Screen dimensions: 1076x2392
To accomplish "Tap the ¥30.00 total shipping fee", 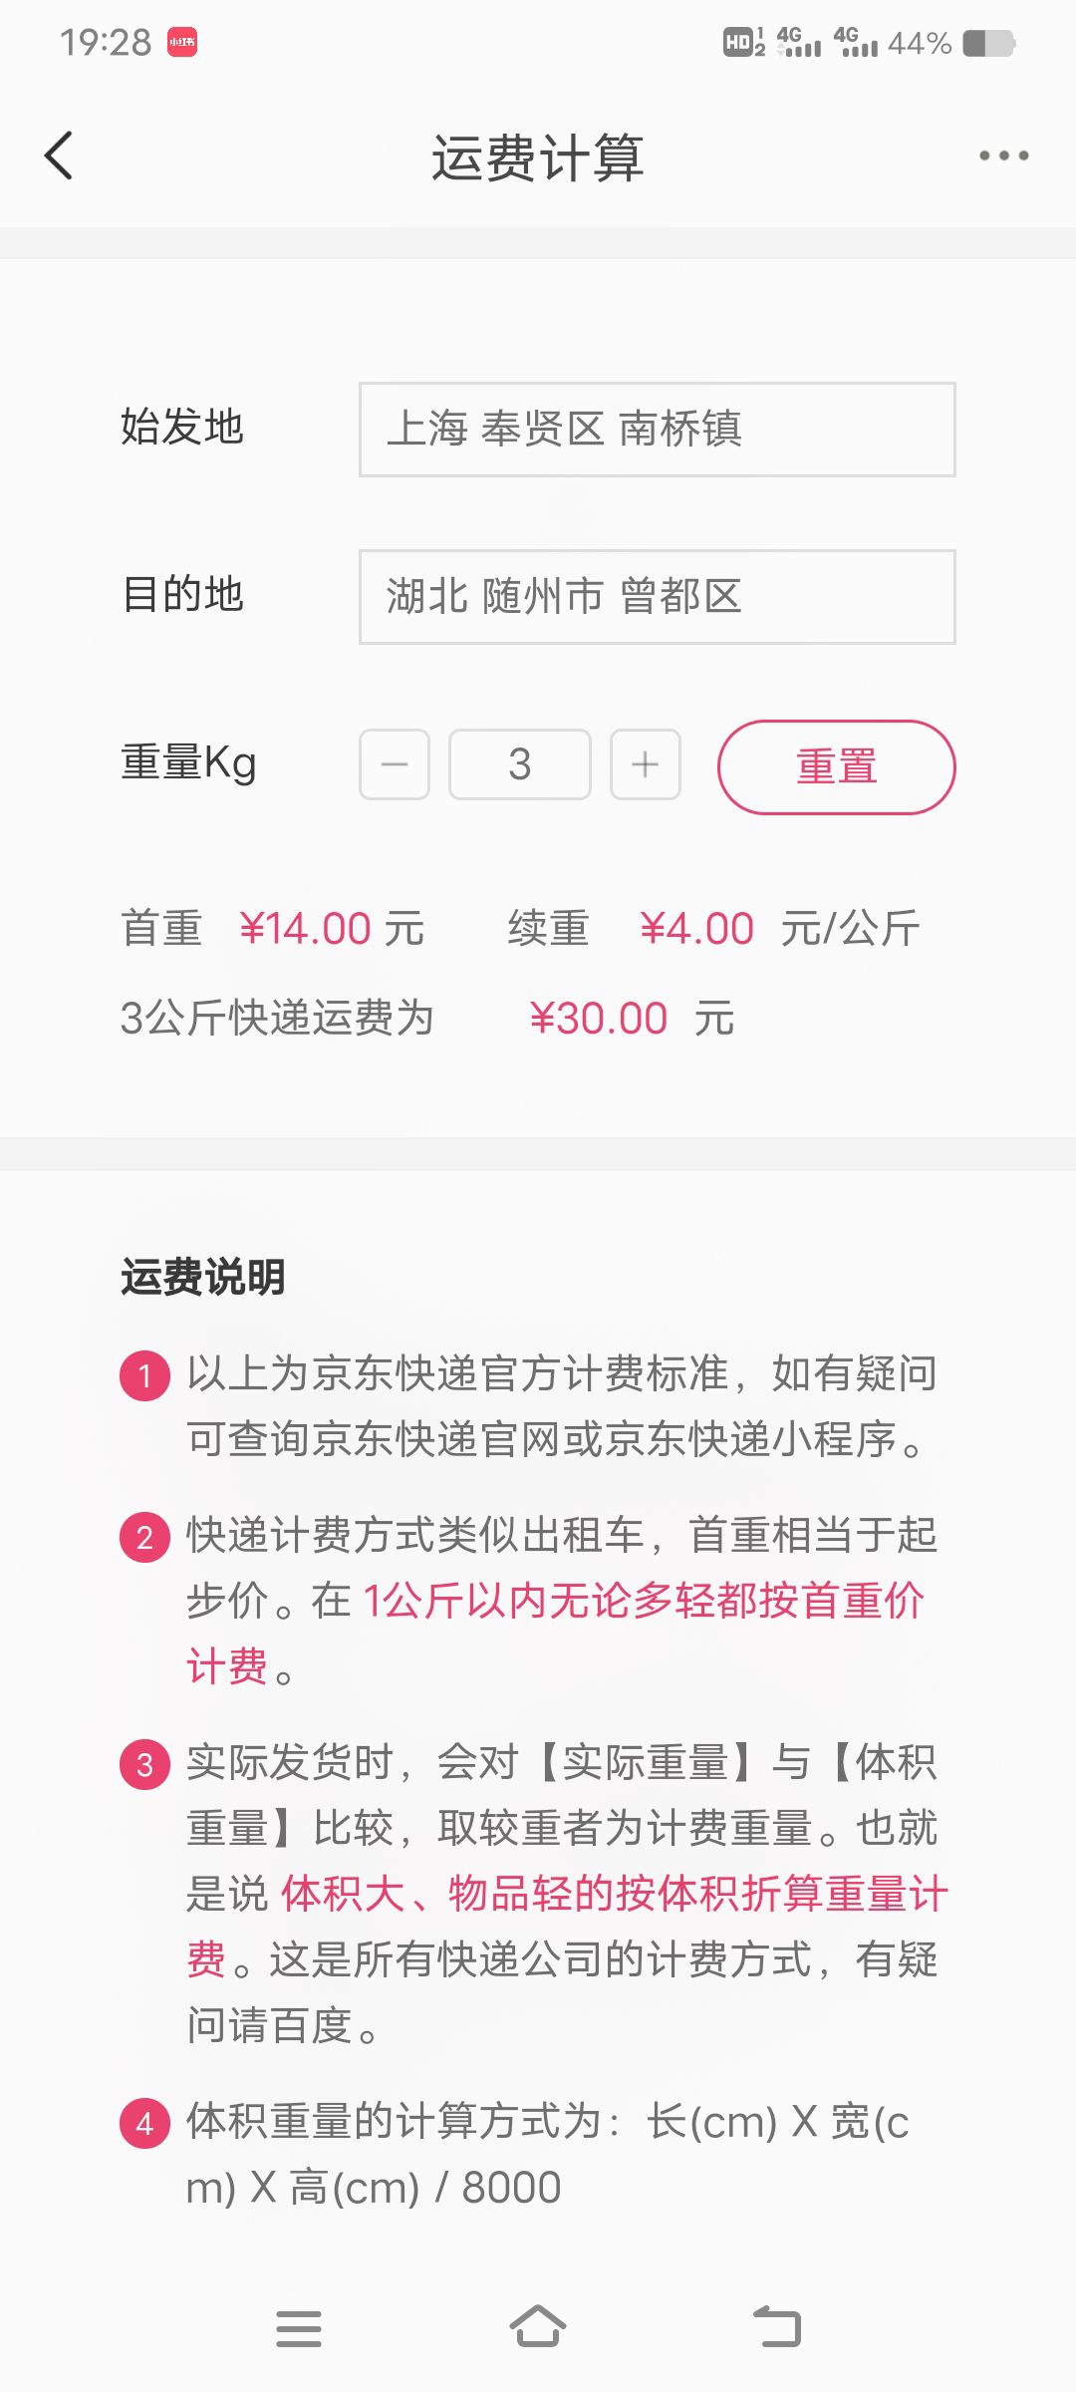I will [599, 1019].
